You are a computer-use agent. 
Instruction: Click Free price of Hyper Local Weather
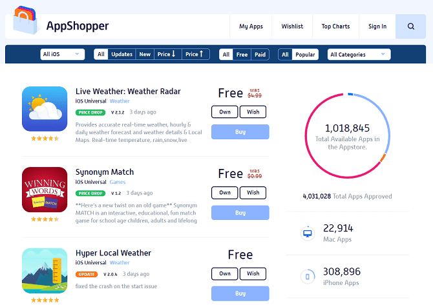pyautogui.click(x=240, y=255)
